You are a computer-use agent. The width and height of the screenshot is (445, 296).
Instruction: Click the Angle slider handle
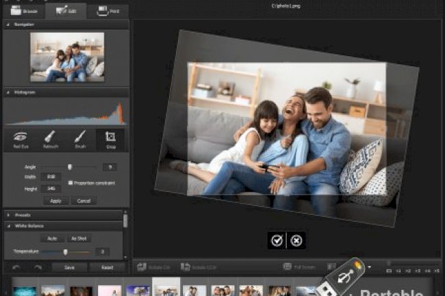[70, 166]
